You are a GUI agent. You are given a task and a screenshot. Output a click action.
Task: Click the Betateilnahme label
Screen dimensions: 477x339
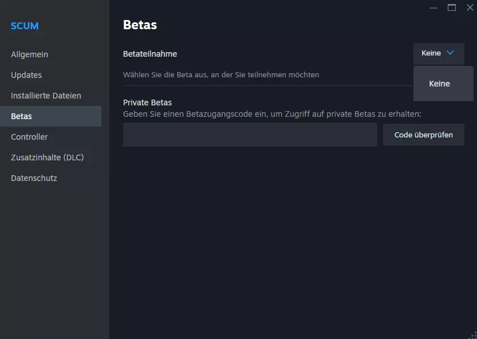pyautogui.click(x=150, y=54)
